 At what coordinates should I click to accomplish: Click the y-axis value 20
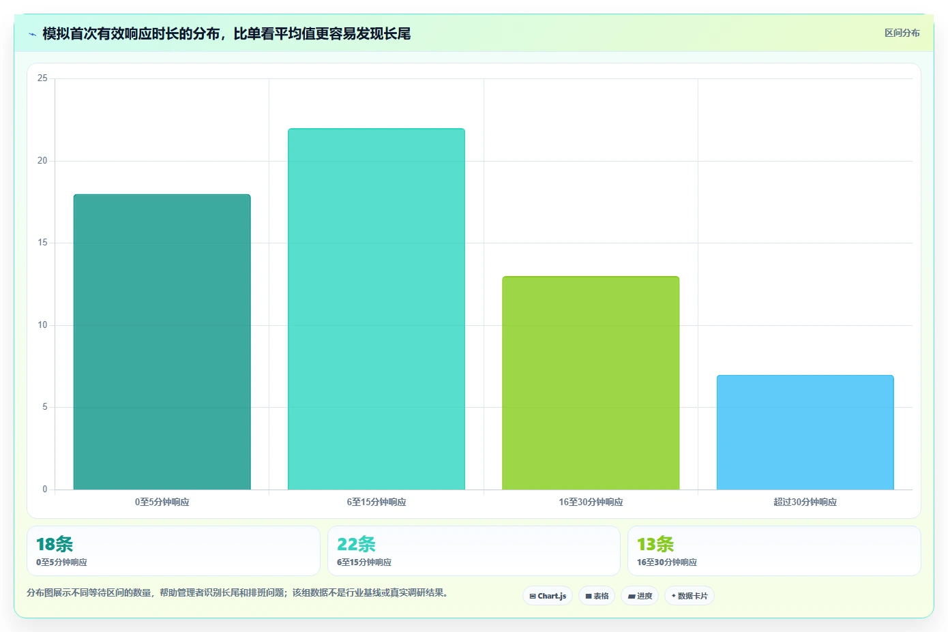[42, 161]
